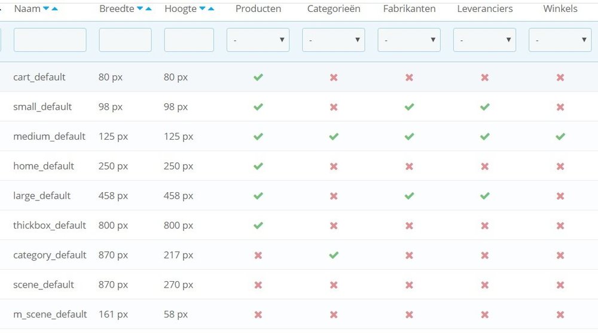The width and height of the screenshot is (598, 333).
Task: Open the home_default image type
Action: pos(44,166)
